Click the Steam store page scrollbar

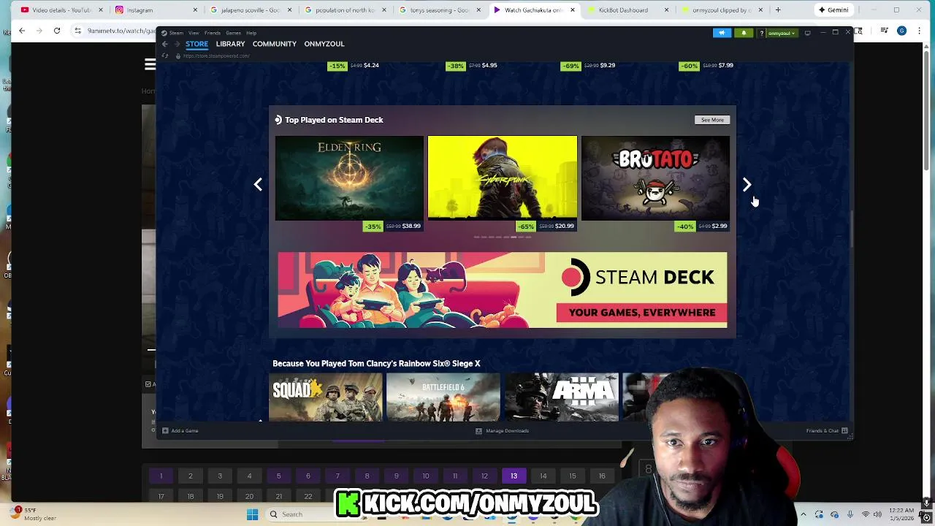[851, 229]
